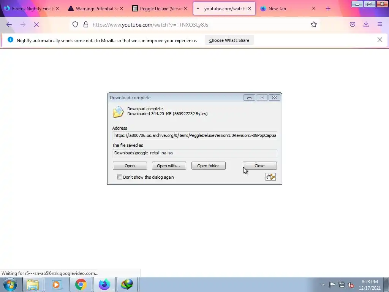Click the download Address field
The image size is (389, 292).
pyautogui.click(x=194, y=136)
